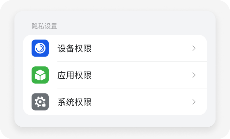
Task: Click the green cube 应用权限 icon
Action: click(x=40, y=75)
